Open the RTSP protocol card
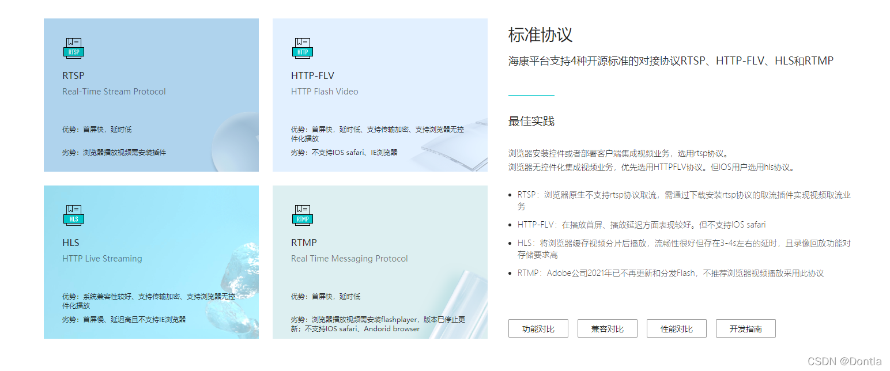Viewport: 890px width, 371px height. tap(151, 95)
